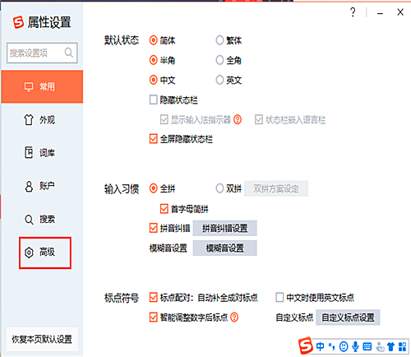Click the Sogou logo beside 属性设置 title
This screenshot has width=411, height=357.
18,22
